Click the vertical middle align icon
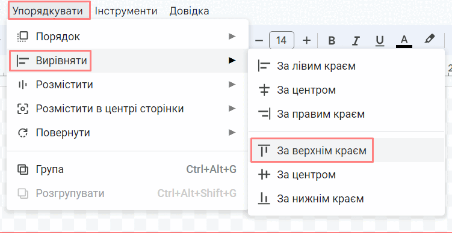 [264, 175]
